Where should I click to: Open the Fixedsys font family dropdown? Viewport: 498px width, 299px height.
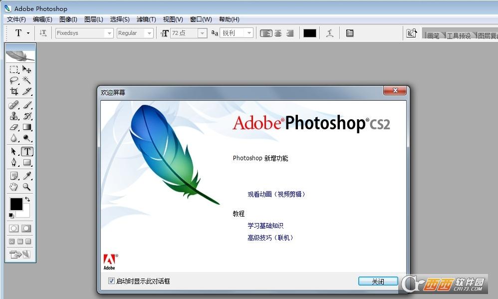(110, 33)
